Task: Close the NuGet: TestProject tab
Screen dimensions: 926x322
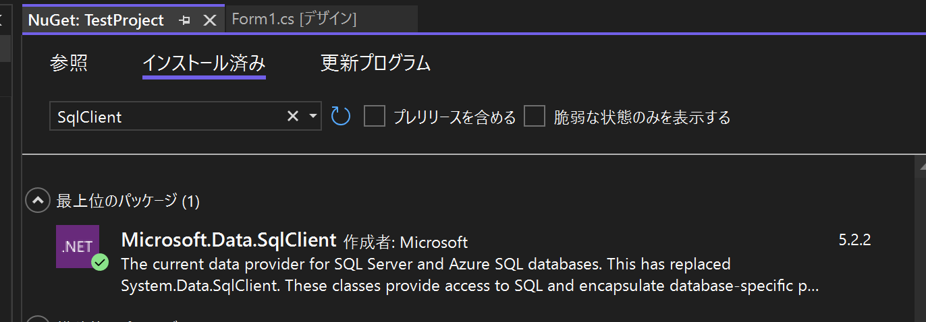Action: click(x=210, y=21)
